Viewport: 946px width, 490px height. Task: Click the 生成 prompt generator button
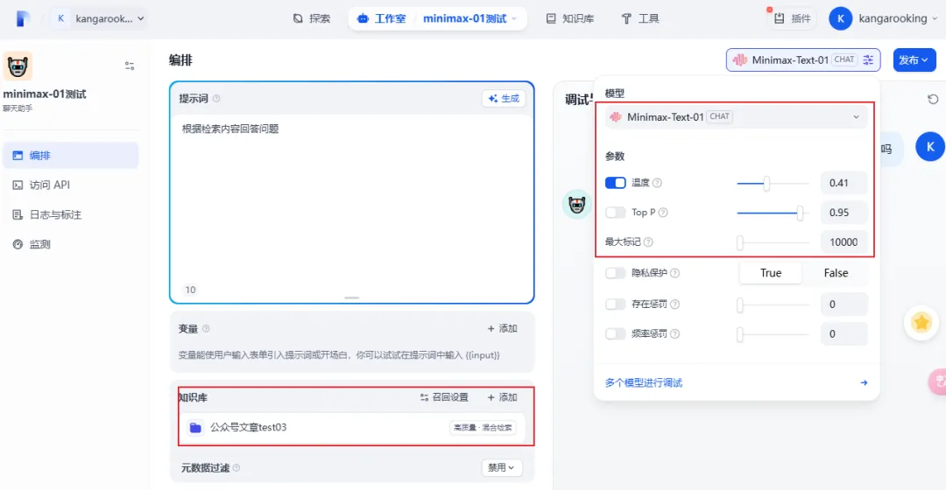click(504, 98)
